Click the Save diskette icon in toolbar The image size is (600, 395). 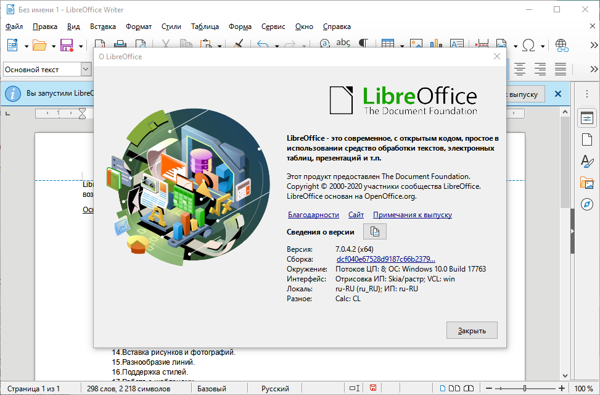(67, 45)
